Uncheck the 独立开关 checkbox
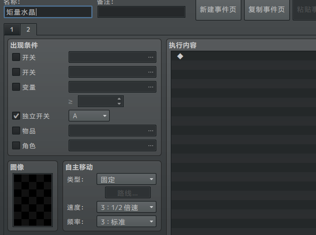316x235 pixels. point(16,116)
